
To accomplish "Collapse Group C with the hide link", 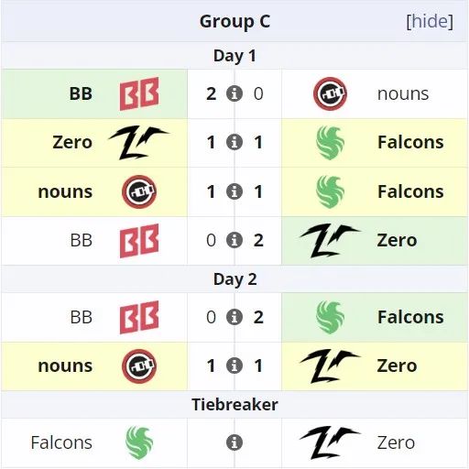I will click(x=430, y=21).
